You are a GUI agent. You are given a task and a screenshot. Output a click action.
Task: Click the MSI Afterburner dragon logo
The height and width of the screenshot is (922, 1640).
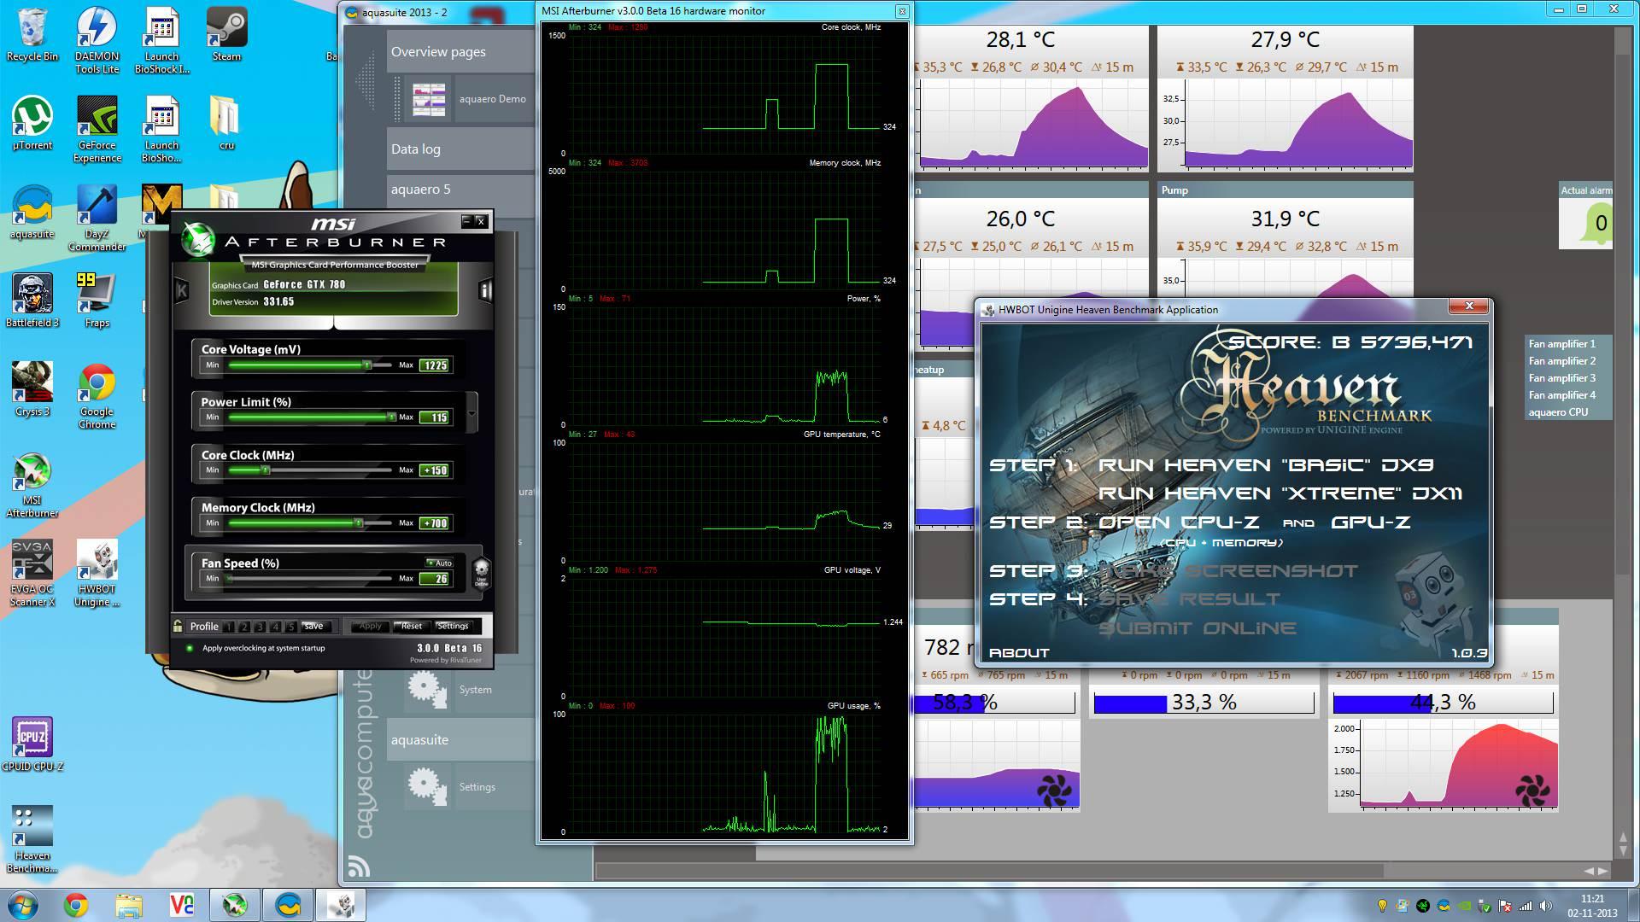pyautogui.click(x=197, y=239)
